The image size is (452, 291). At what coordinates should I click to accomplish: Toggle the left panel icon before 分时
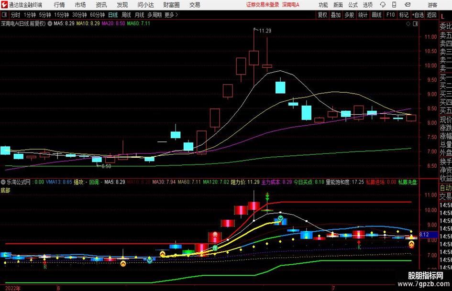tap(4, 15)
